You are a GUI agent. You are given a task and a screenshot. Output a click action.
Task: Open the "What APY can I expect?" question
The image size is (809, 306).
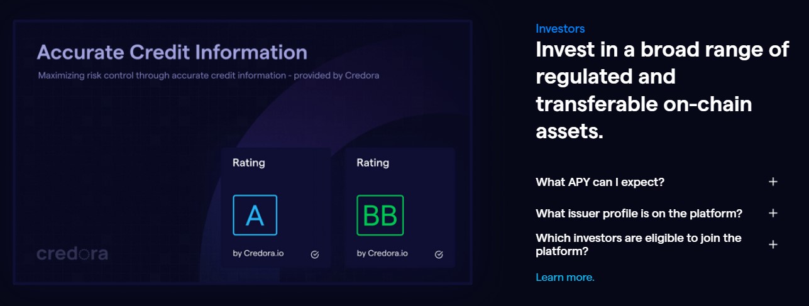pos(600,182)
